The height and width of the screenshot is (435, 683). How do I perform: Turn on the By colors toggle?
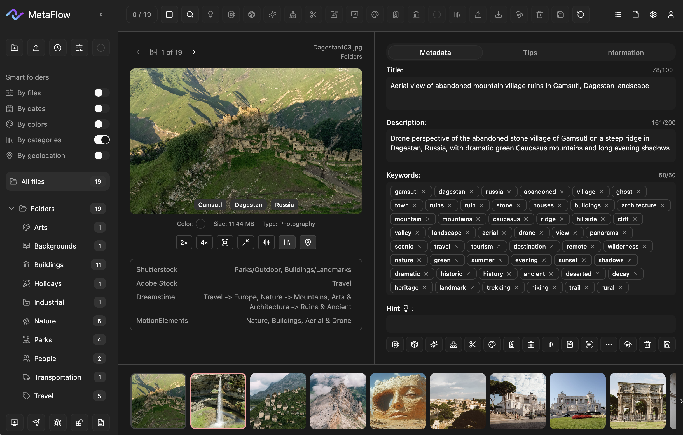point(102,124)
